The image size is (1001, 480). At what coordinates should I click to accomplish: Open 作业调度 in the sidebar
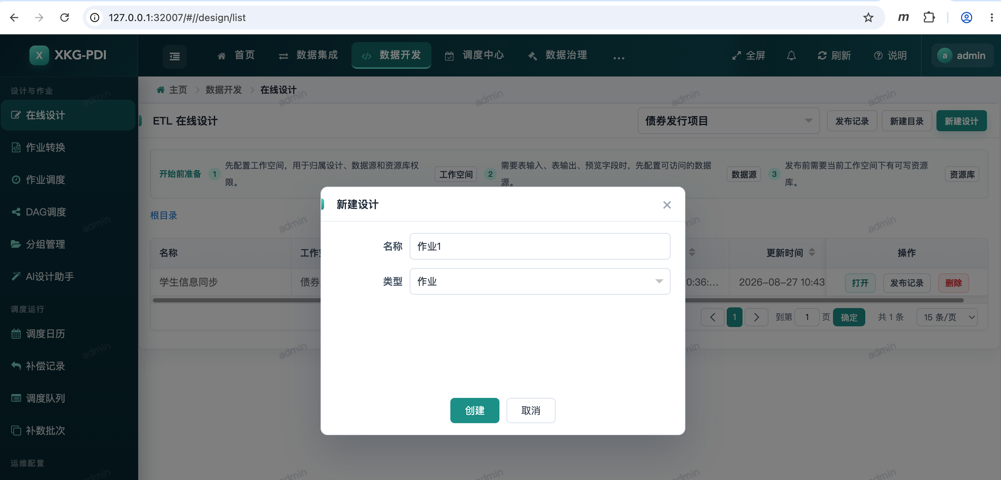pos(68,180)
